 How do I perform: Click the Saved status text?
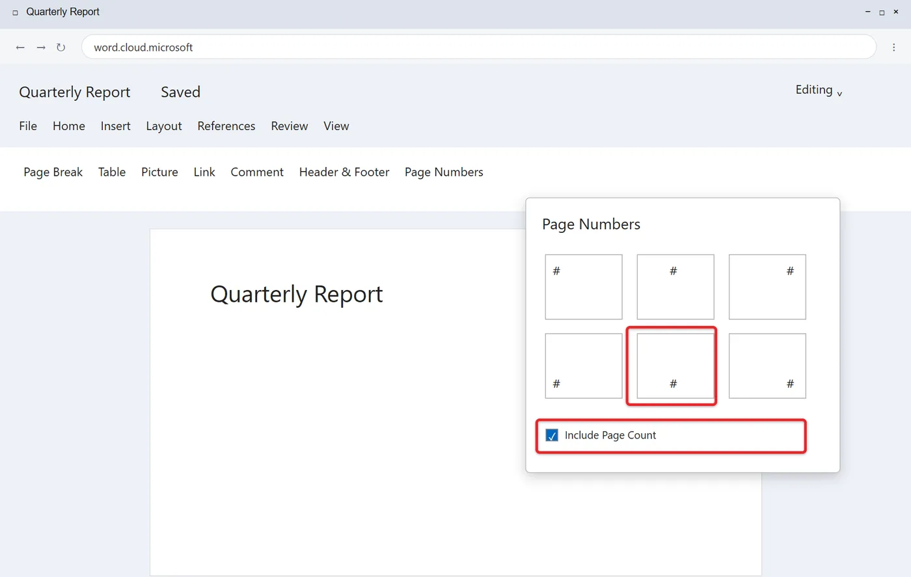pyautogui.click(x=180, y=92)
